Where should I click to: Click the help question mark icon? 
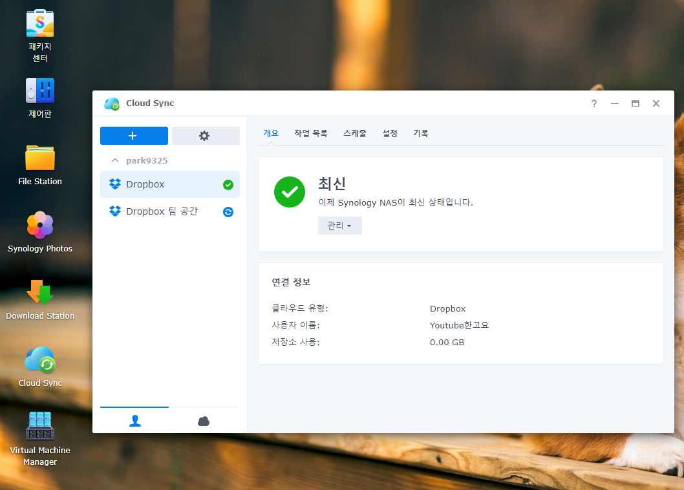(x=594, y=103)
